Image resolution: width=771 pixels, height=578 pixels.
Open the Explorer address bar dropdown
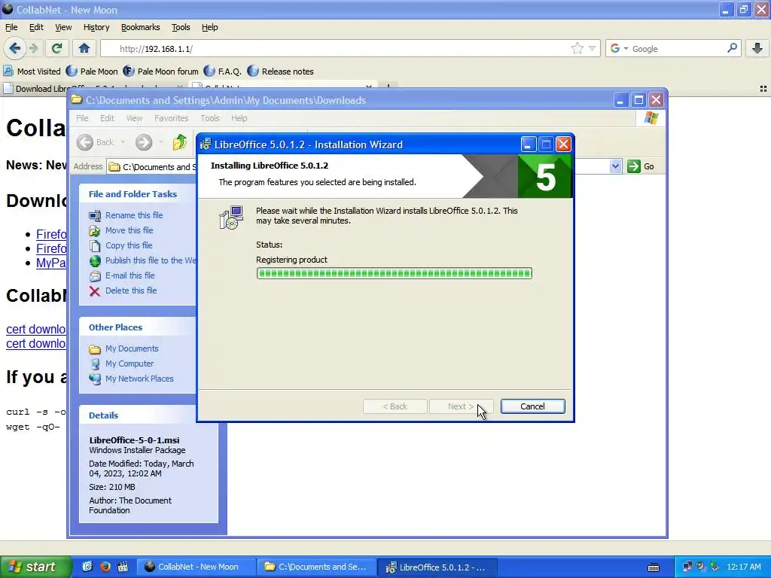click(615, 166)
